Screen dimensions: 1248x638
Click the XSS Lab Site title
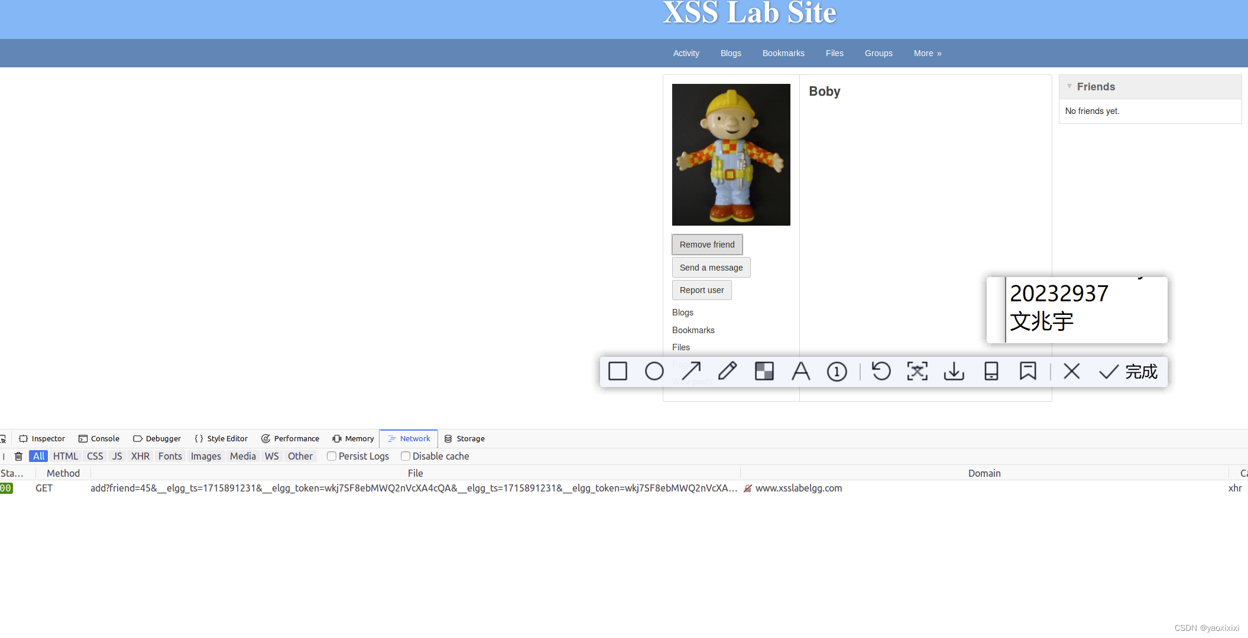pyautogui.click(x=750, y=13)
